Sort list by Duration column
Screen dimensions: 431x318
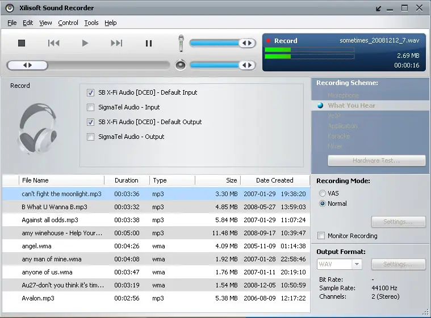click(x=127, y=180)
